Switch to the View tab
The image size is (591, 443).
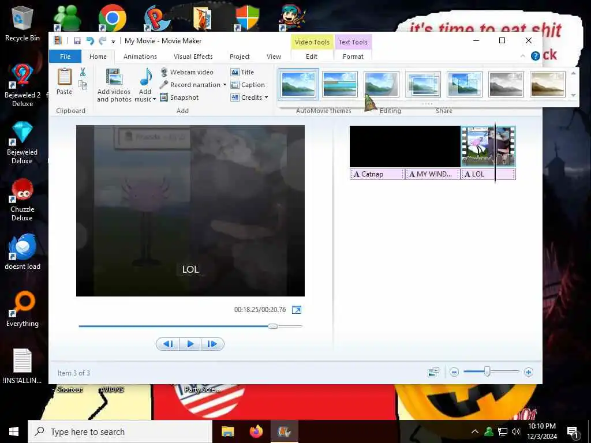pyautogui.click(x=274, y=57)
